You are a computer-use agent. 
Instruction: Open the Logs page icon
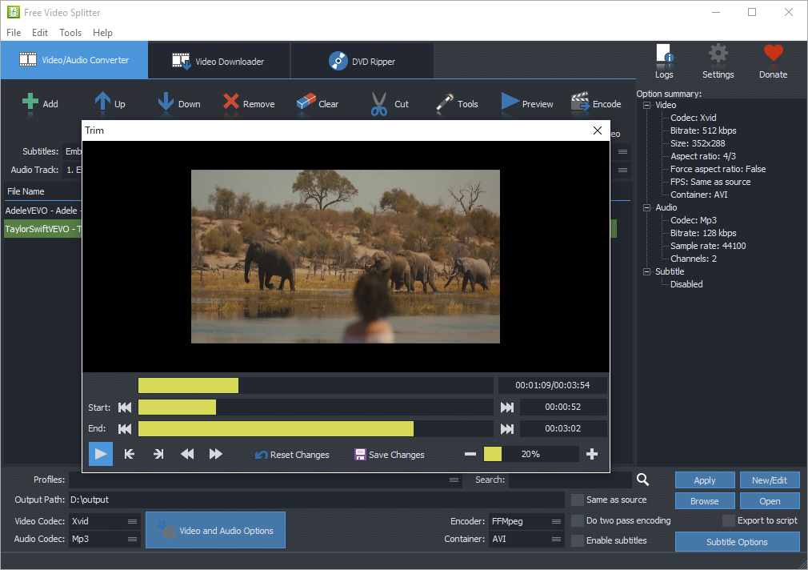[x=664, y=54]
